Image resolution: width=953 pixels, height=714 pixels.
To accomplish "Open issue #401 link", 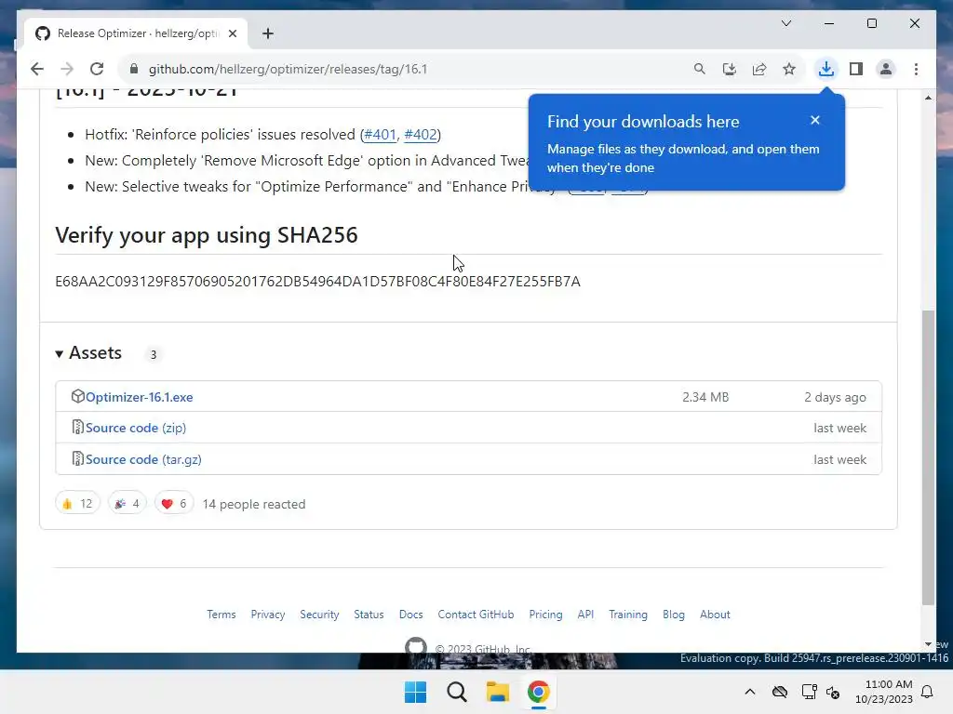I will (x=380, y=134).
